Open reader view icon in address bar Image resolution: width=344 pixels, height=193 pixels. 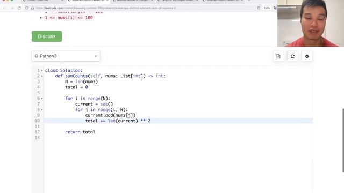(259, 8)
